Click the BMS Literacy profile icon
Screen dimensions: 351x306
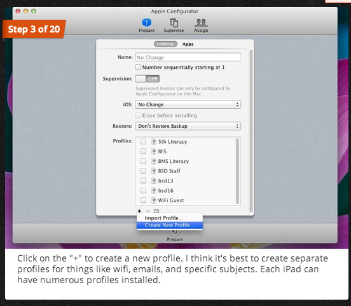(154, 161)
